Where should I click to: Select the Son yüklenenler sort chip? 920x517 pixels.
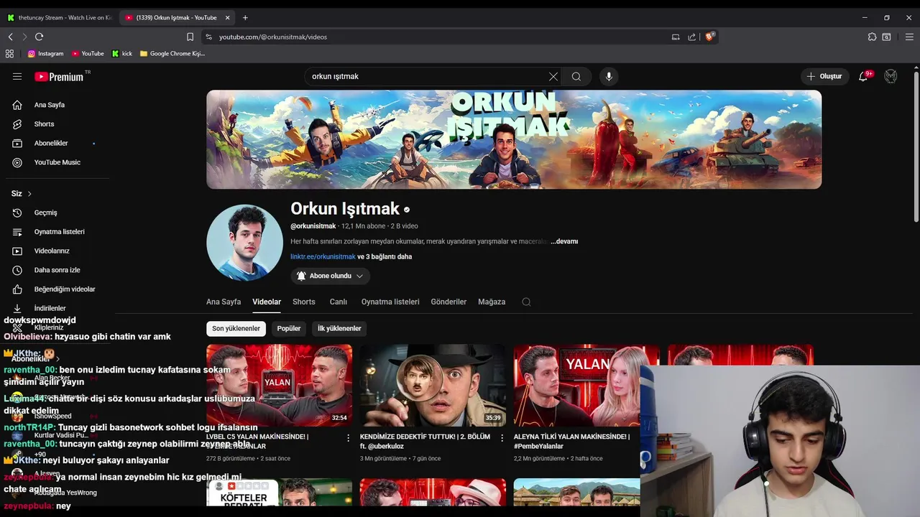236,328
